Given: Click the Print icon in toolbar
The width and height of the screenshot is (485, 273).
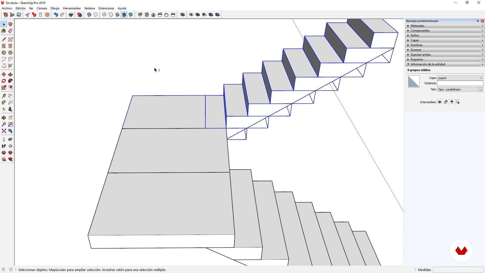Looking at the screenshot, I should pyautogui.click(x=71, y=15).
